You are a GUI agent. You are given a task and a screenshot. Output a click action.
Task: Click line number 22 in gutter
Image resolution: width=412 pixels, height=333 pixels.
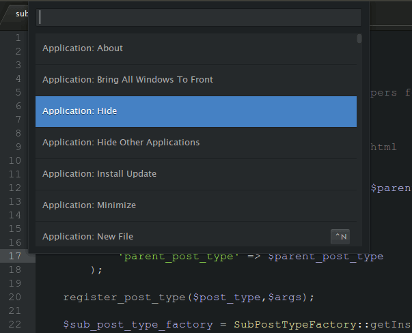pyautogui.click(x=15, y=324)
